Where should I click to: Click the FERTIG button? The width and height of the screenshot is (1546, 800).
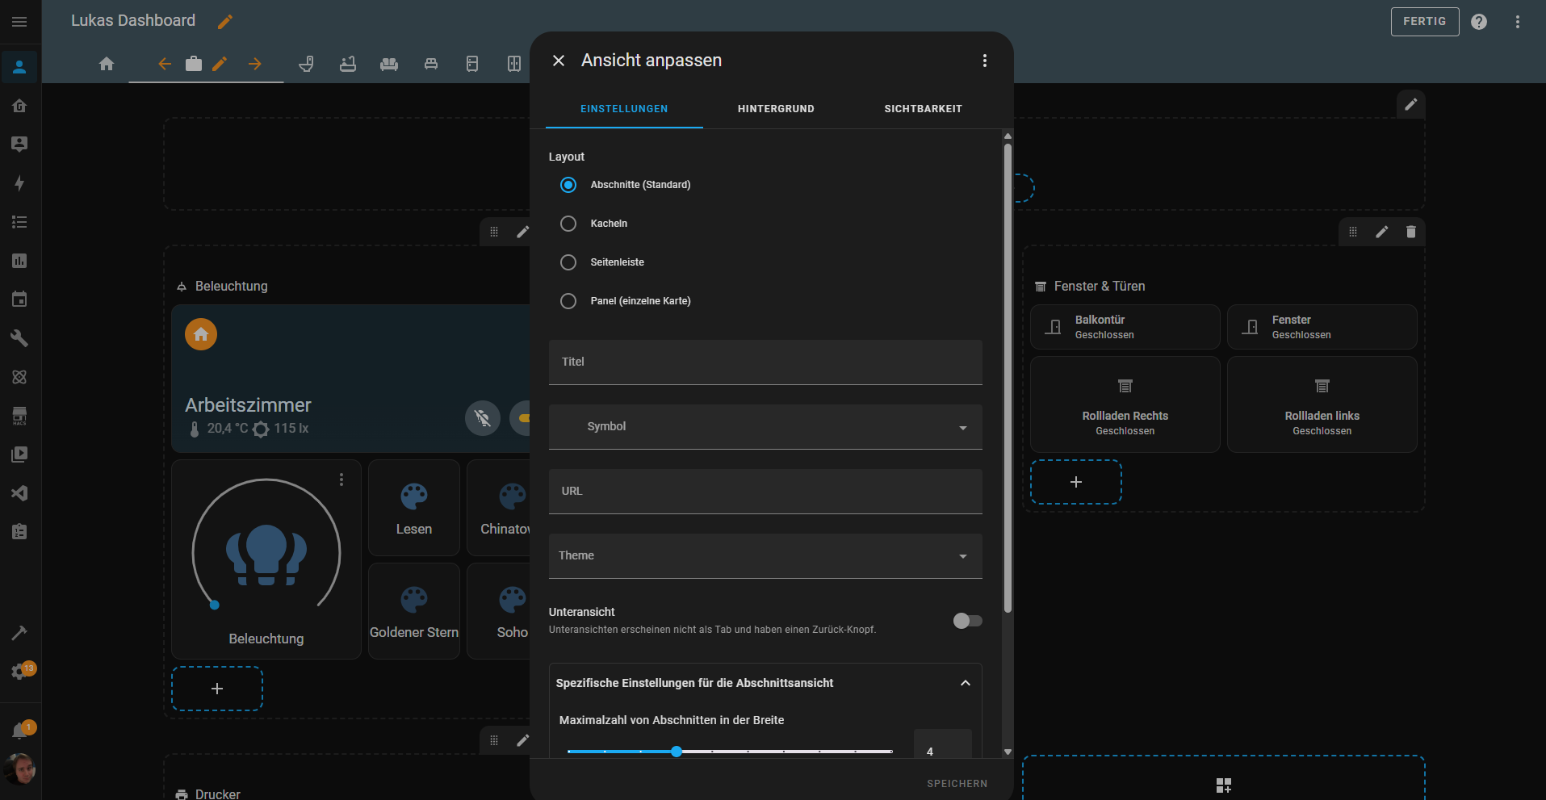[x=1424, y=21]
